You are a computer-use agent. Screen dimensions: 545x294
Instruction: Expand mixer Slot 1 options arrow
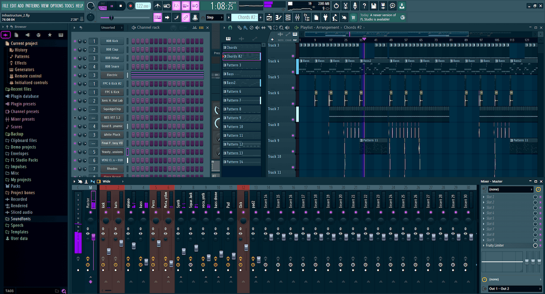coord(483,197)
